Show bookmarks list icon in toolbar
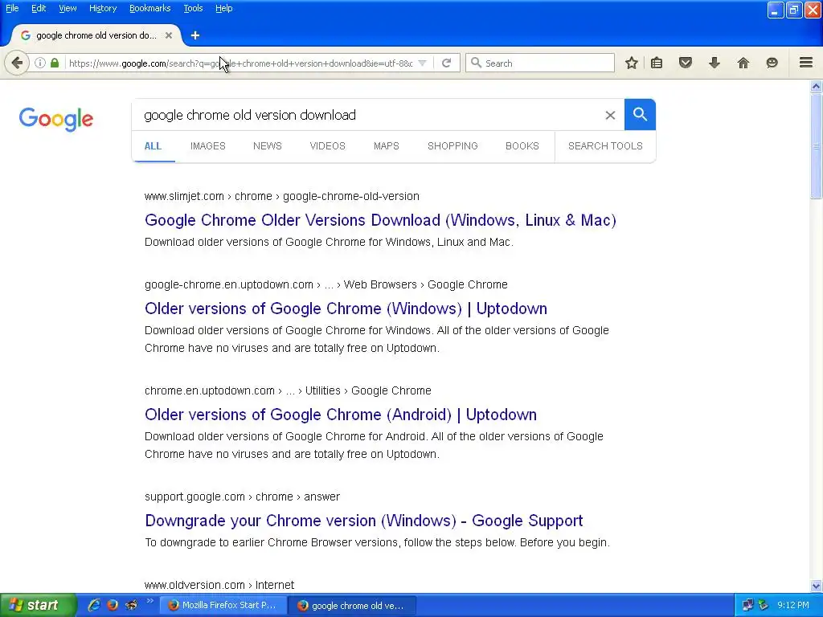Viewport: 823px width, 617px height. [657, 63]
